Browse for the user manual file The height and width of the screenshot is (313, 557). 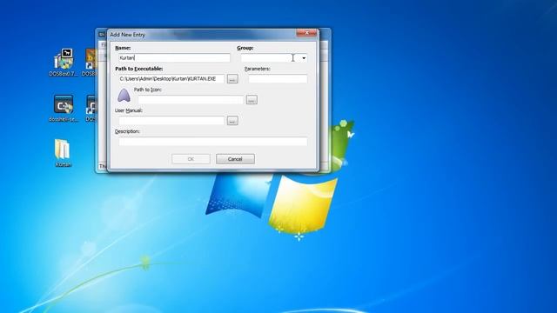(232, 121)
